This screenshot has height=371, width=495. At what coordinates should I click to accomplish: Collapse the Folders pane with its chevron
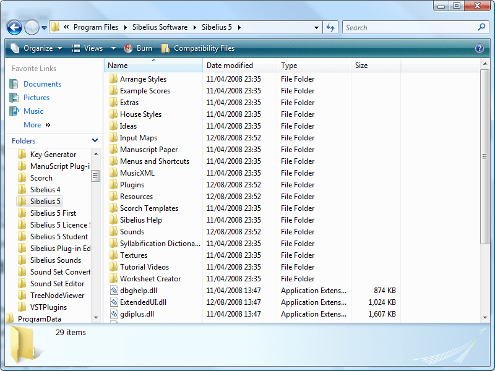[x=95, y=140]
